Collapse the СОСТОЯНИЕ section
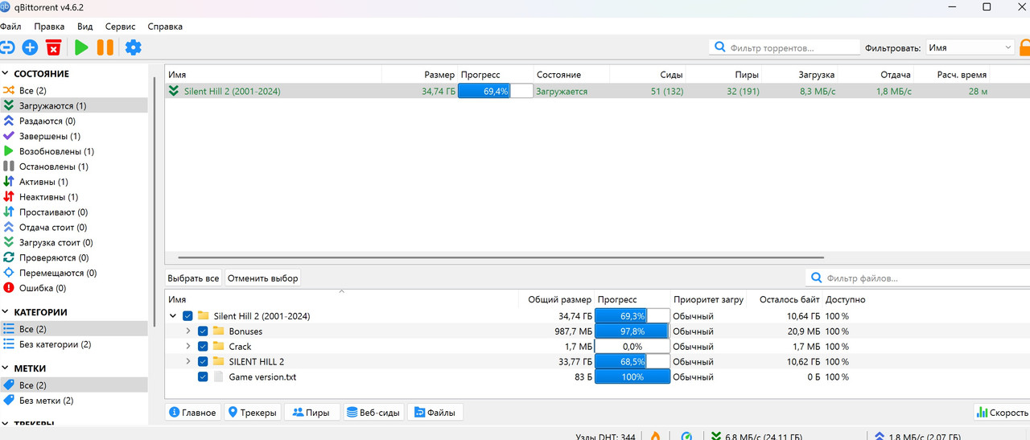1030x440 pixels. [x=6, y=74]
